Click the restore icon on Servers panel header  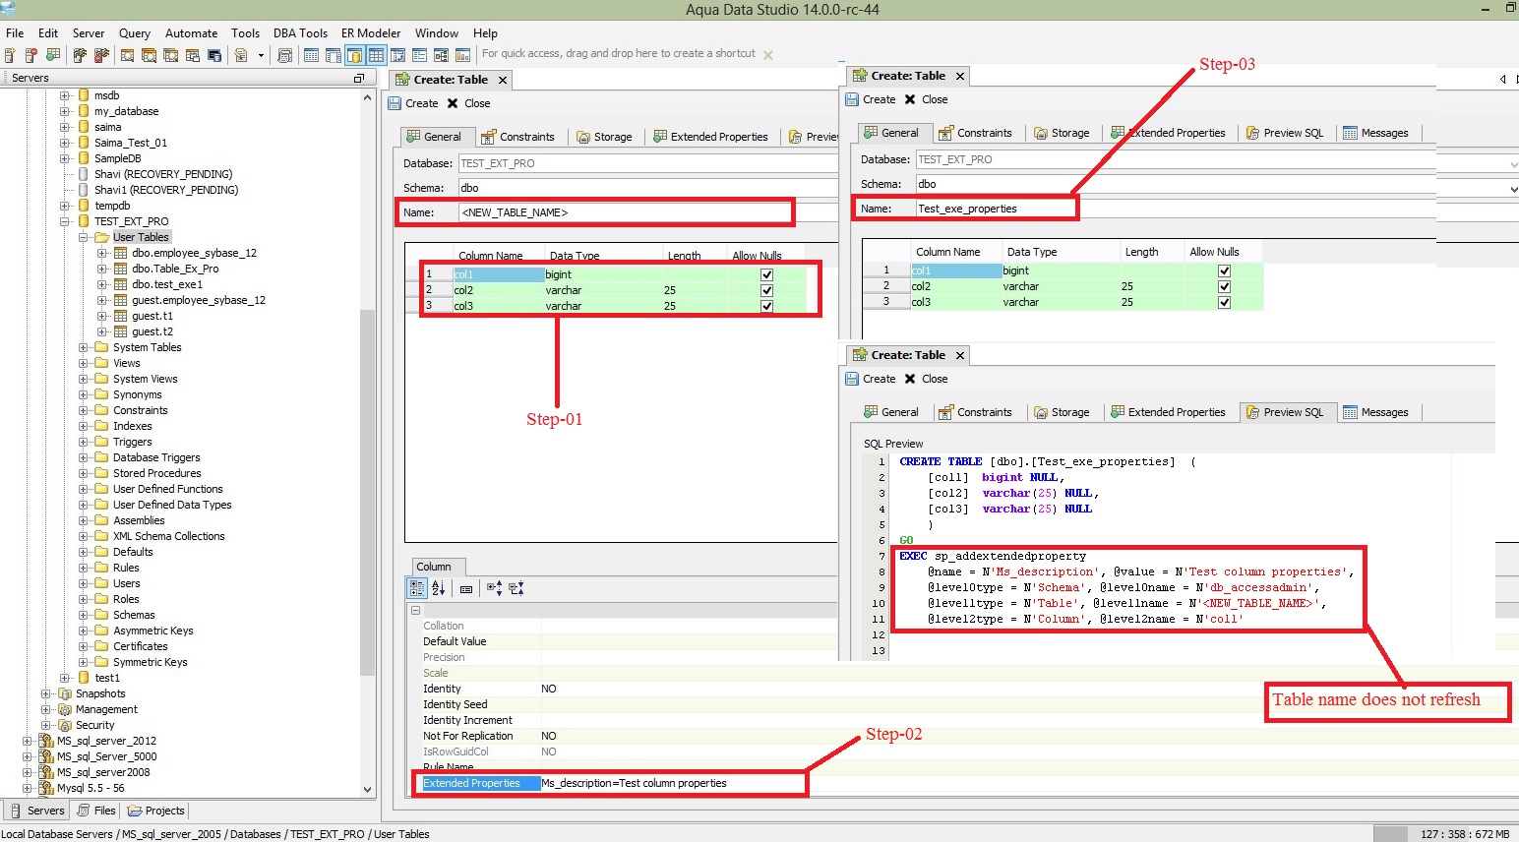tap(359, 78)
